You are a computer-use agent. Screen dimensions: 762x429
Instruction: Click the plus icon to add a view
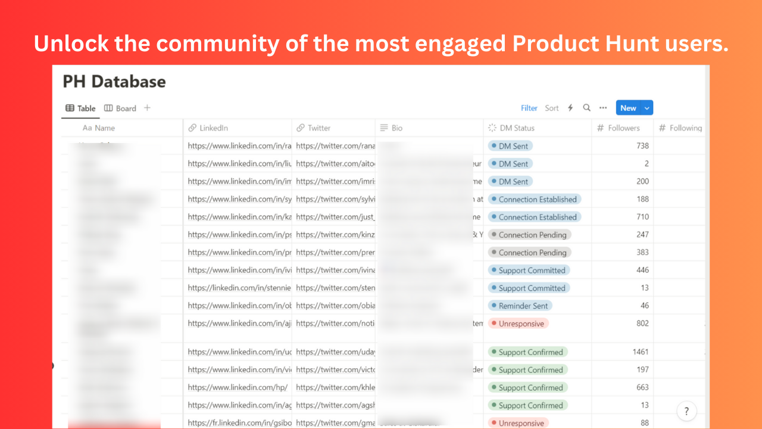[x=147, y=108]
